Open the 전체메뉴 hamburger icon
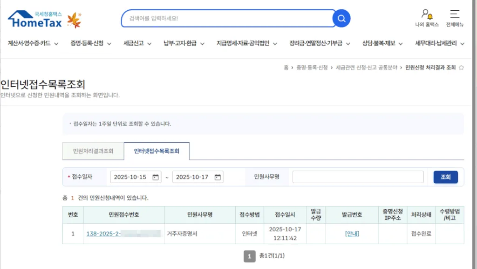 [x=455, y=14]
